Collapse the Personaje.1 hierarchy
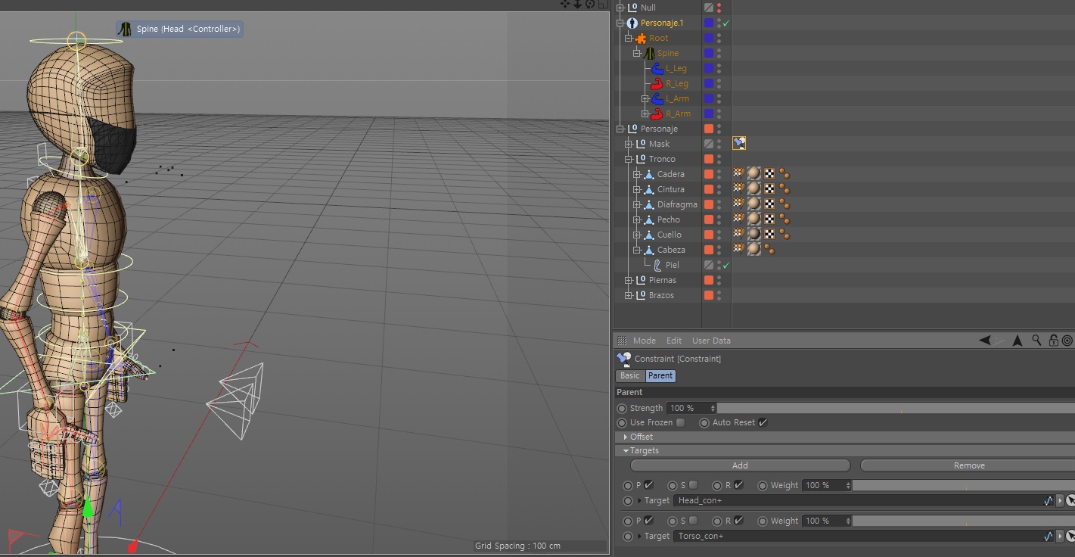Image resolution: width=1075 pixels, height=557 pixels. 620,23
